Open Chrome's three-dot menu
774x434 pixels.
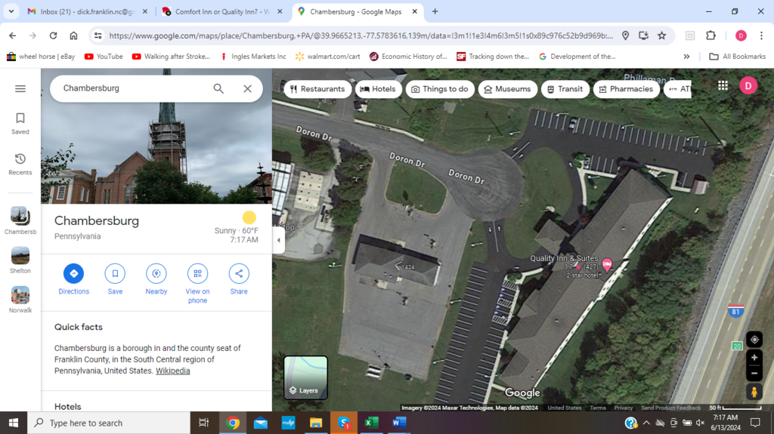pyautogui.click(x=762, y=35)
